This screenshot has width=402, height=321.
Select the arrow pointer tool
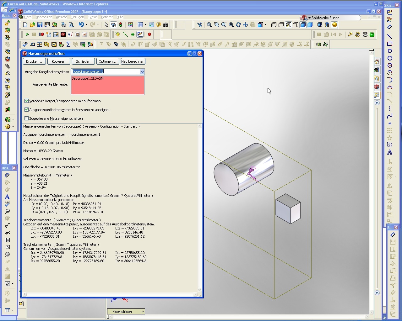(x=106, y=25)
